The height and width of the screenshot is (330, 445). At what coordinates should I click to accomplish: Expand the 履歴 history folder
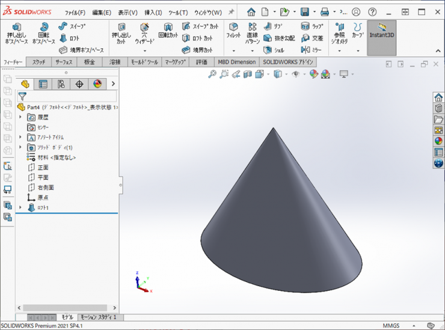tap(20, 117)
